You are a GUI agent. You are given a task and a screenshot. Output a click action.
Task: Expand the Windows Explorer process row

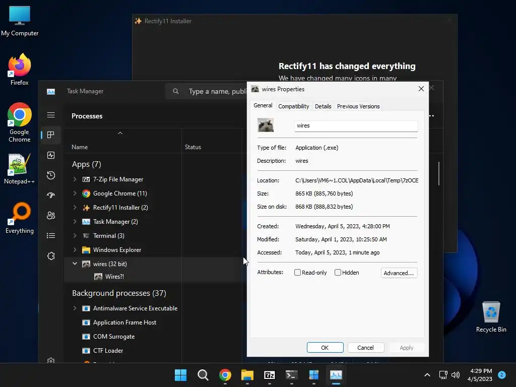[x=75, y=250]
